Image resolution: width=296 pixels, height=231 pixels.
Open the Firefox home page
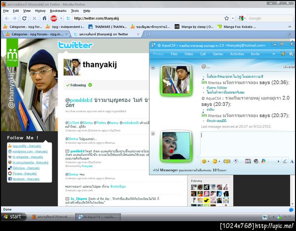[x=44, y=18]
